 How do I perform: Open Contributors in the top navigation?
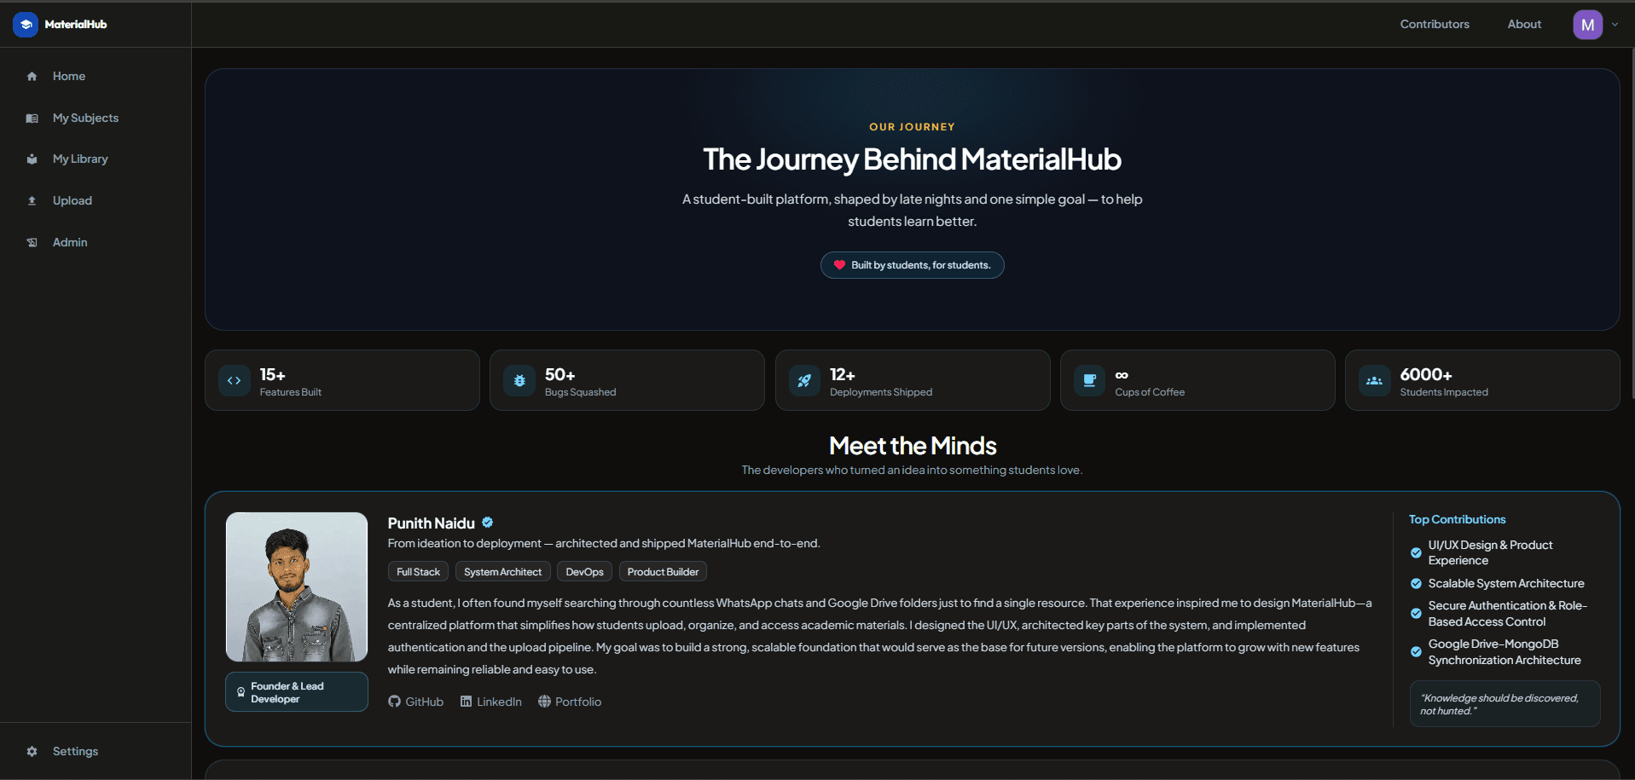1435,24
